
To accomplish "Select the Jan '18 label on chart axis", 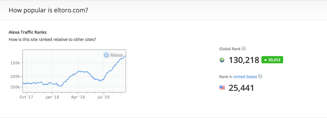I will pyautogui.click(x=52, y=97).
